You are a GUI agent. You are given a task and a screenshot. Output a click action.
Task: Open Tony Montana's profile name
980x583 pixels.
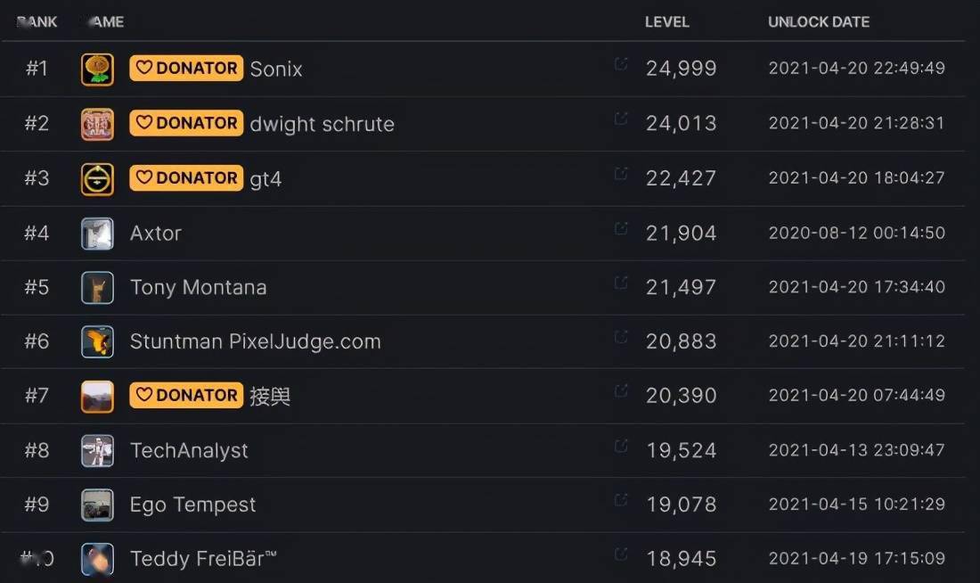(x=198, y=287)
